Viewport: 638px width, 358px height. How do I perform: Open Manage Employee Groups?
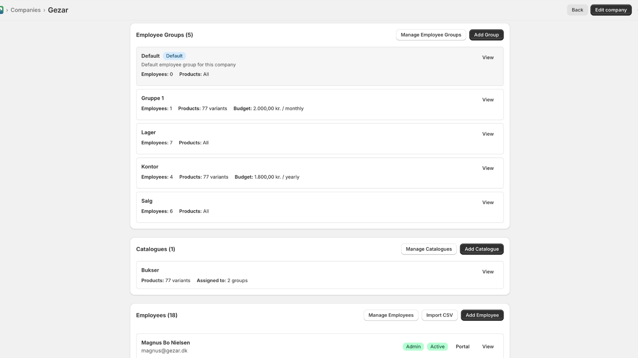[x=431, y=35]
